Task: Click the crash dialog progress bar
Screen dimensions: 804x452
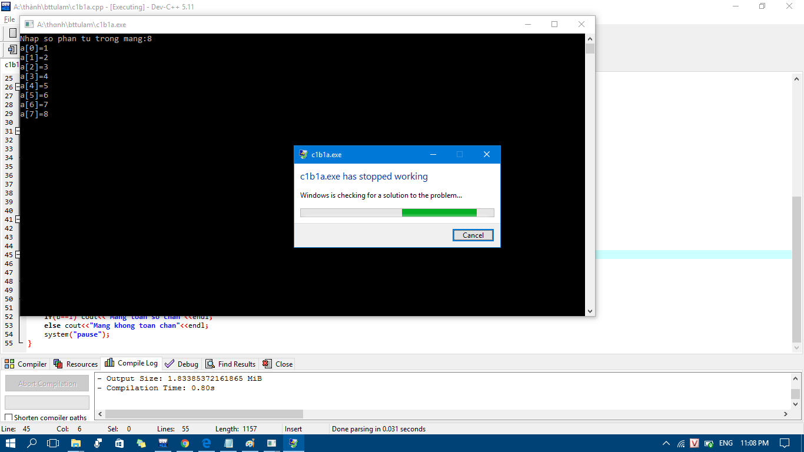Action: point(397,212)
